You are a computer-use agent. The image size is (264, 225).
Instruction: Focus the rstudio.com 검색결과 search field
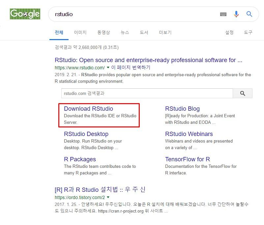point(147,93)
